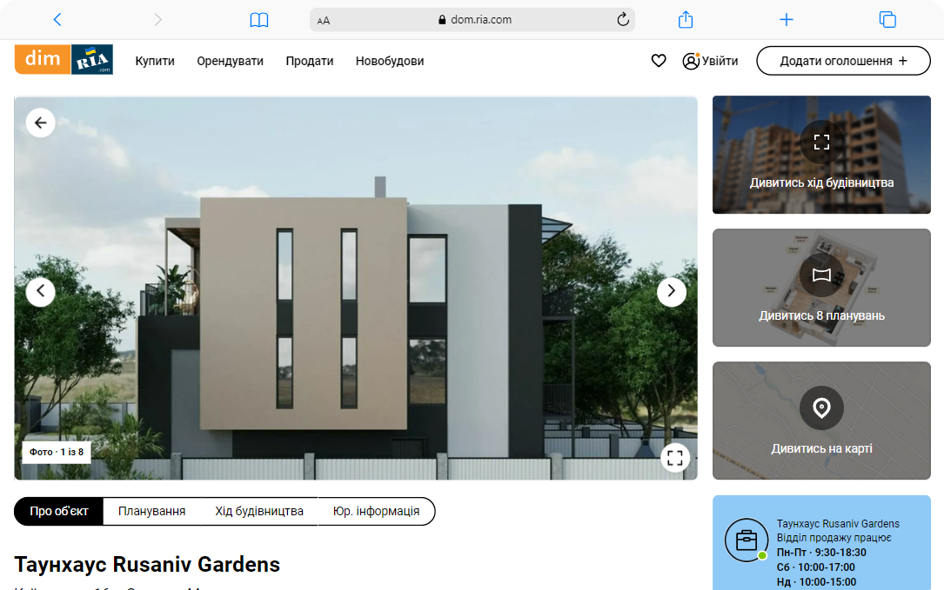Click the dim RIA logo

[64, 59]
